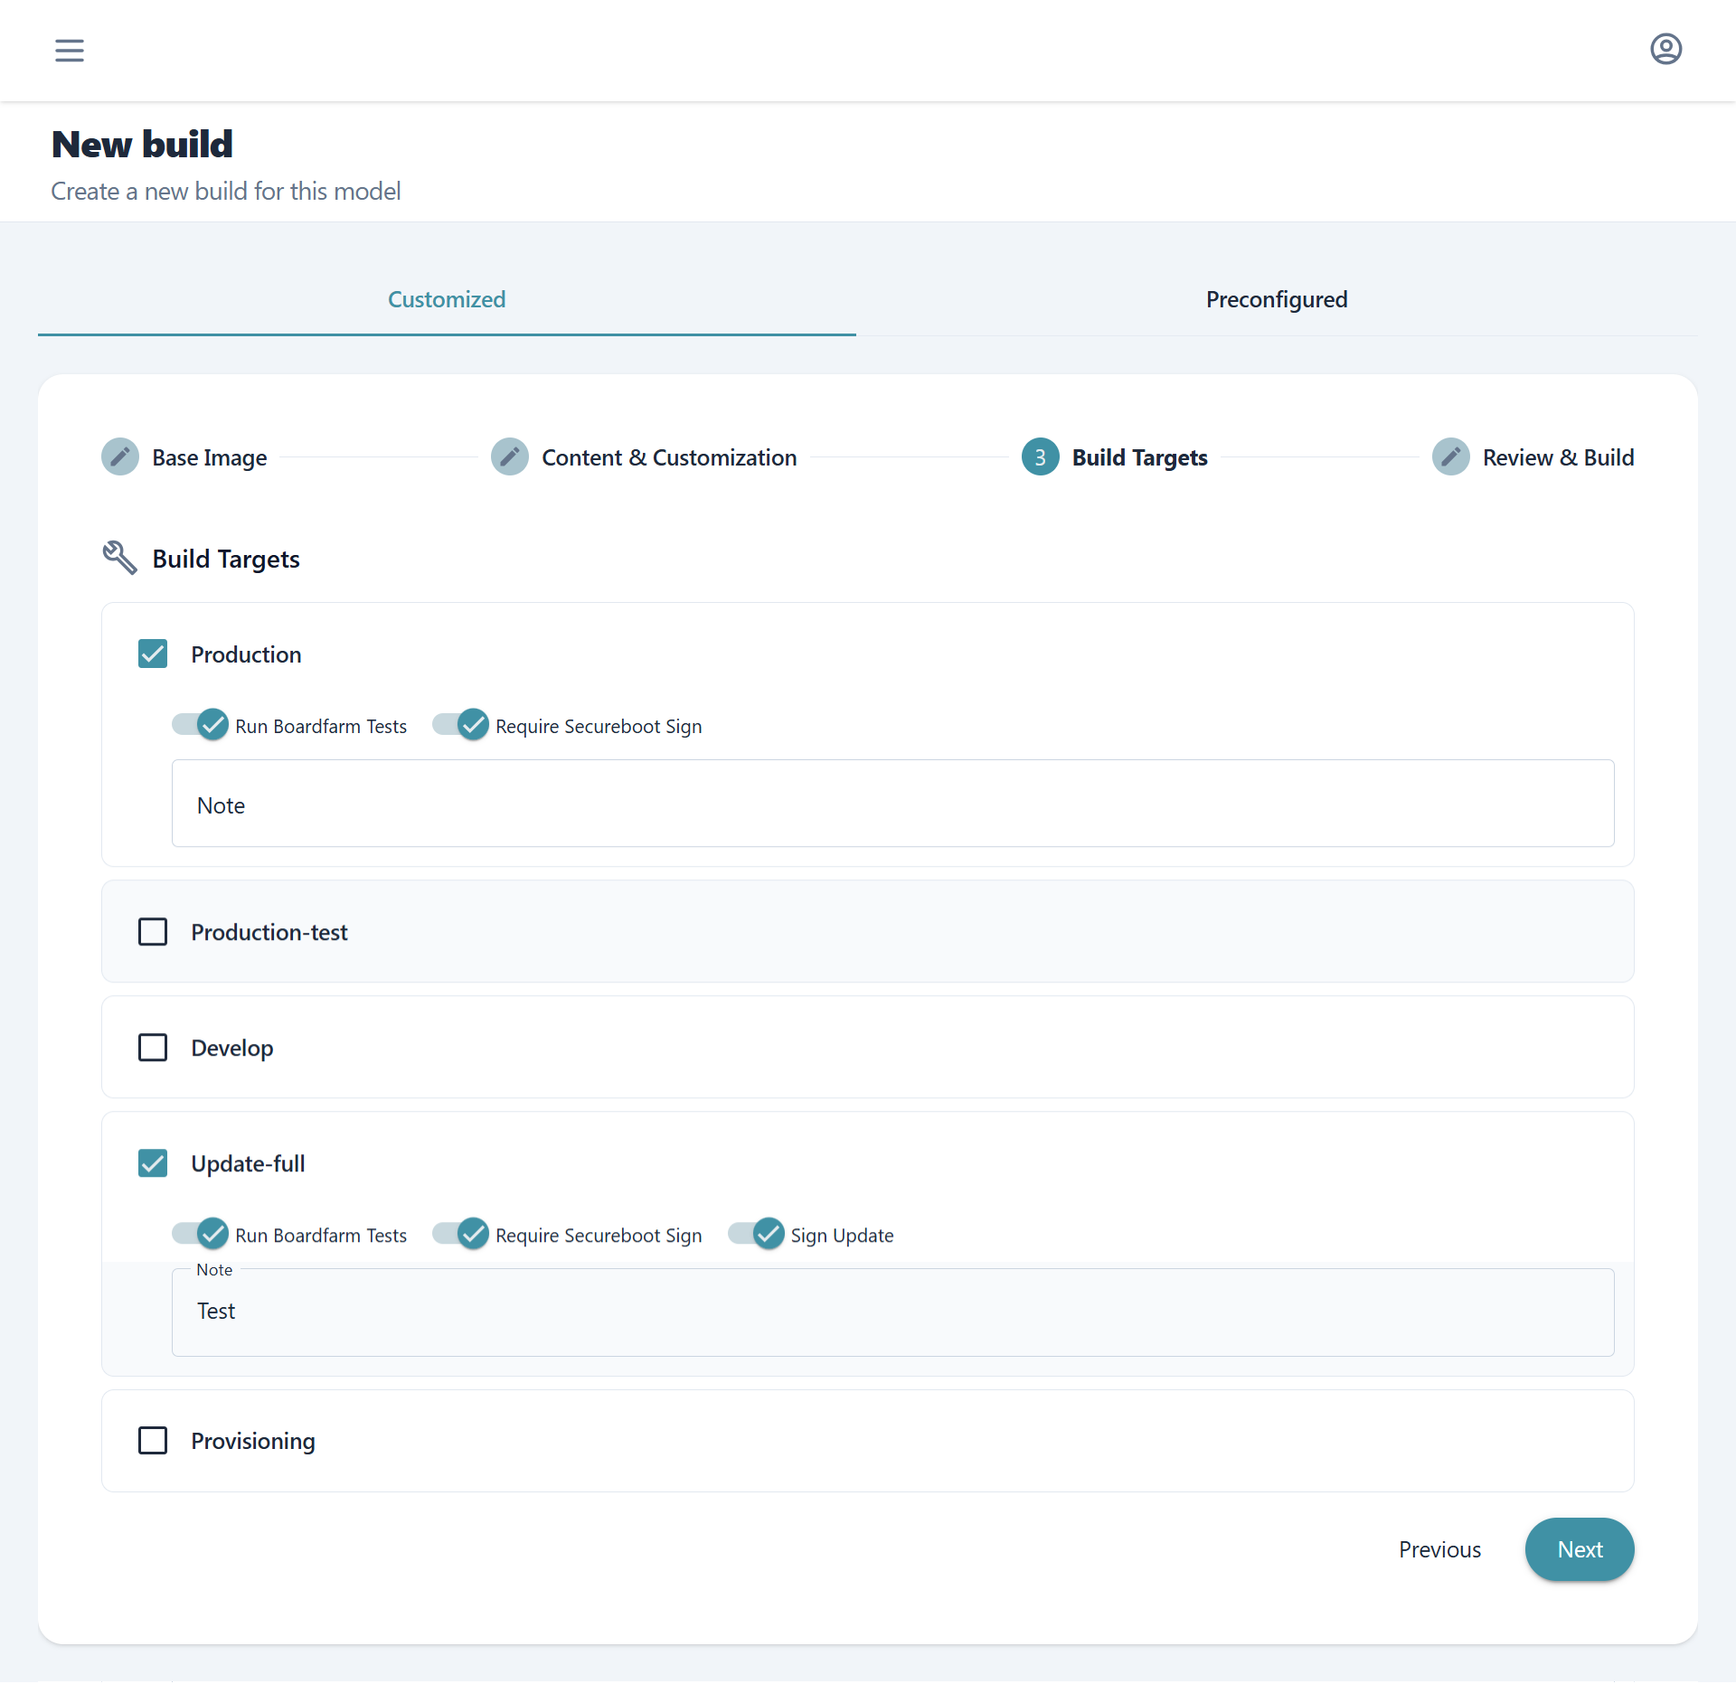Click the wrench icon beside Build Targets
This screenshot has width=1736, height=1684.
click(x=119, y=558)
